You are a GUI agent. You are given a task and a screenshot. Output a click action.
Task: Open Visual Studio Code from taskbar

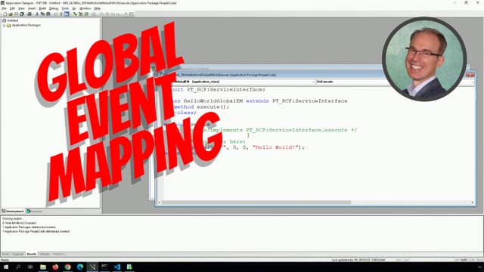click(117, 267)
